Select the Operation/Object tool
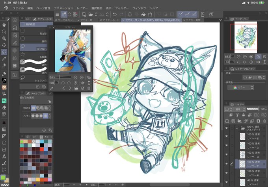The width and height of the screenshot is (268, 187). click(4, 39)
